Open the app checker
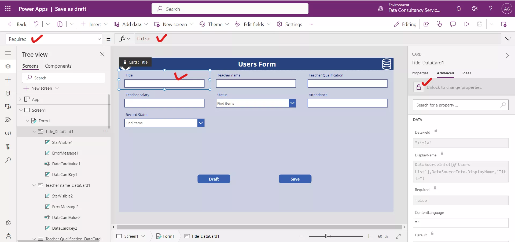The height and width of the screenshot is (242, 515). coord(439,24)
